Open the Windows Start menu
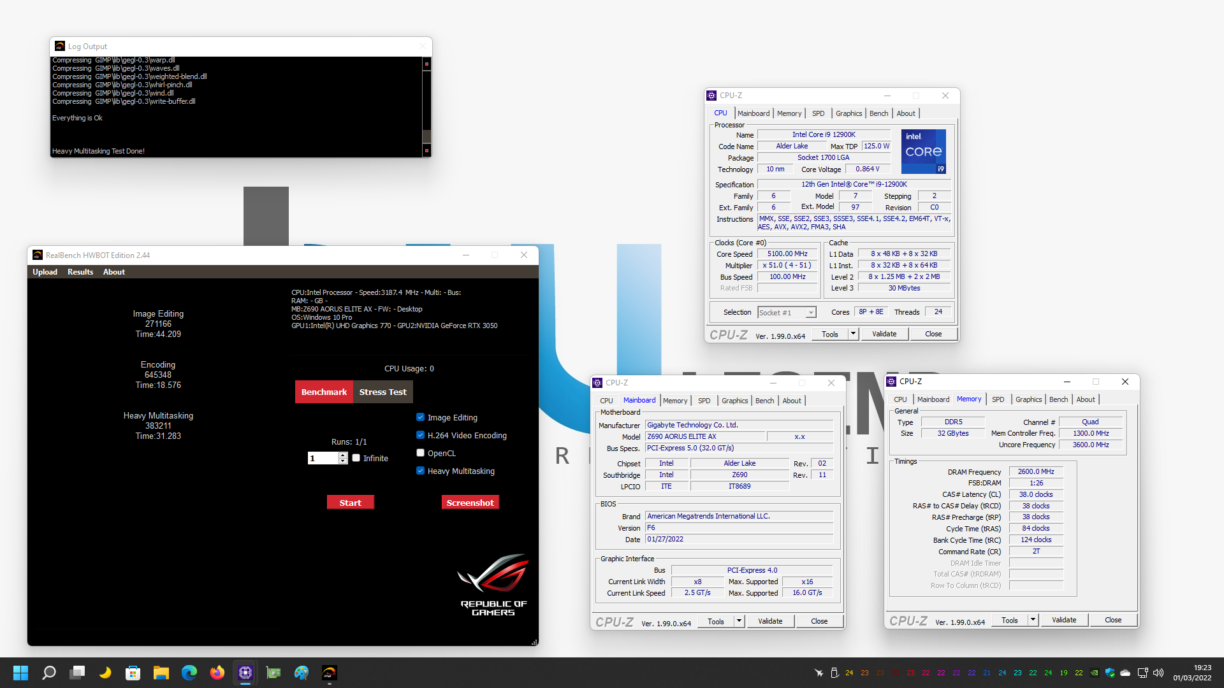 pos(20,673)
